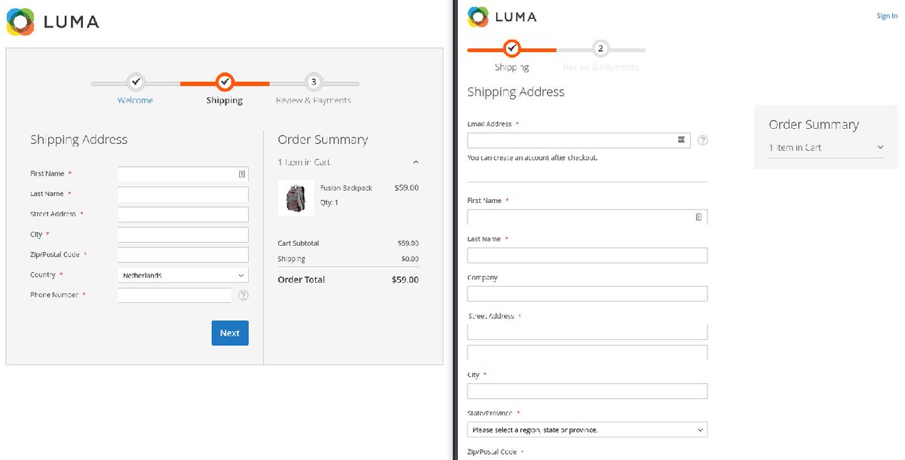Expand the right Order Summary item list

point(880,148)
